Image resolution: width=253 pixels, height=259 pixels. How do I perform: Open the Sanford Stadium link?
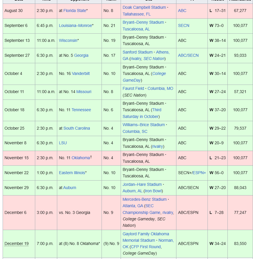138,52
